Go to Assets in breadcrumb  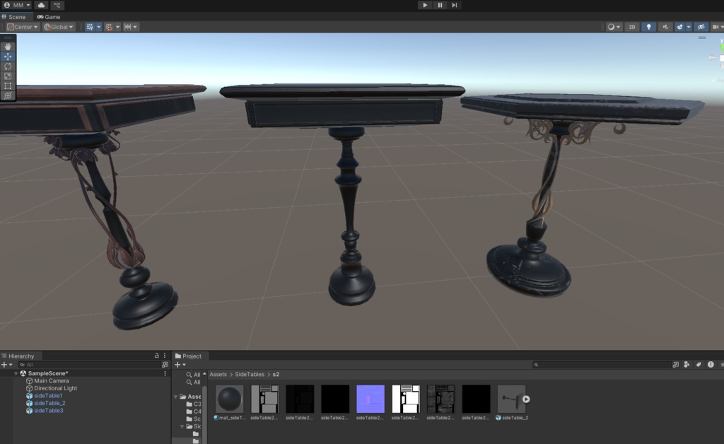(218, 374)
